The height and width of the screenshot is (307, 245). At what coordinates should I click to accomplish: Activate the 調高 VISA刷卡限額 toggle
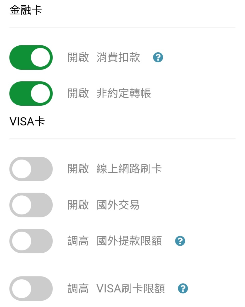31,289
